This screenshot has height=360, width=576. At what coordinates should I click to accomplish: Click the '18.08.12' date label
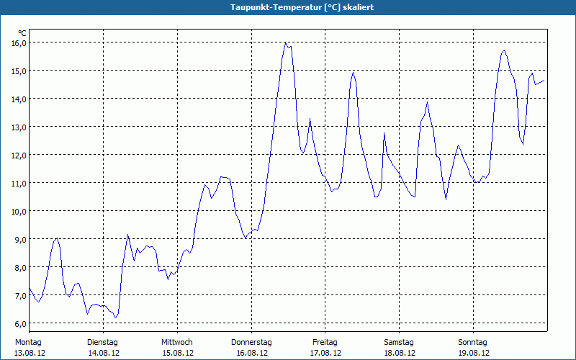pyautogui.click(x=400, y=353)
